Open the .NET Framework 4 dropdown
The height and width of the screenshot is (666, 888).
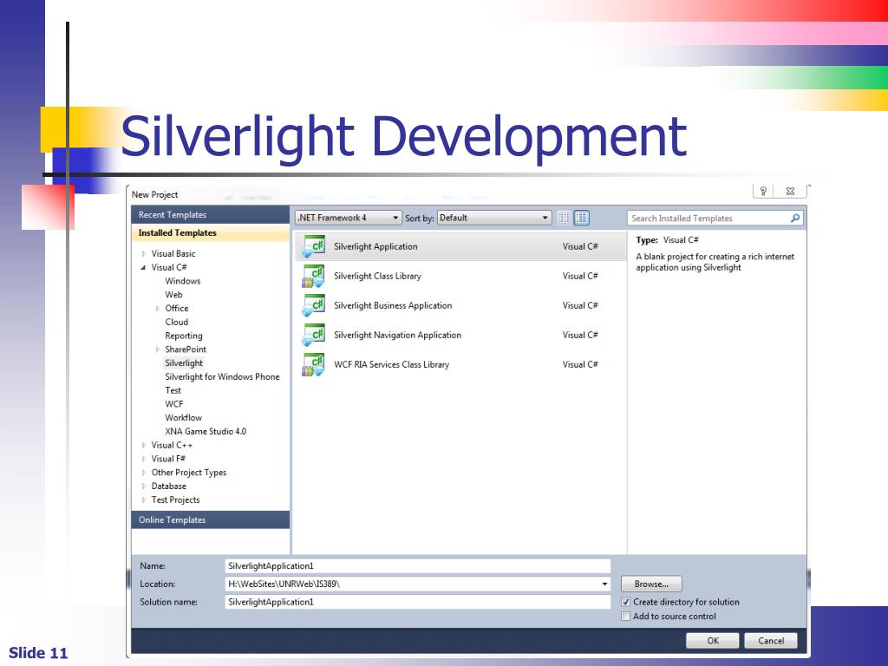click(349, 218)
